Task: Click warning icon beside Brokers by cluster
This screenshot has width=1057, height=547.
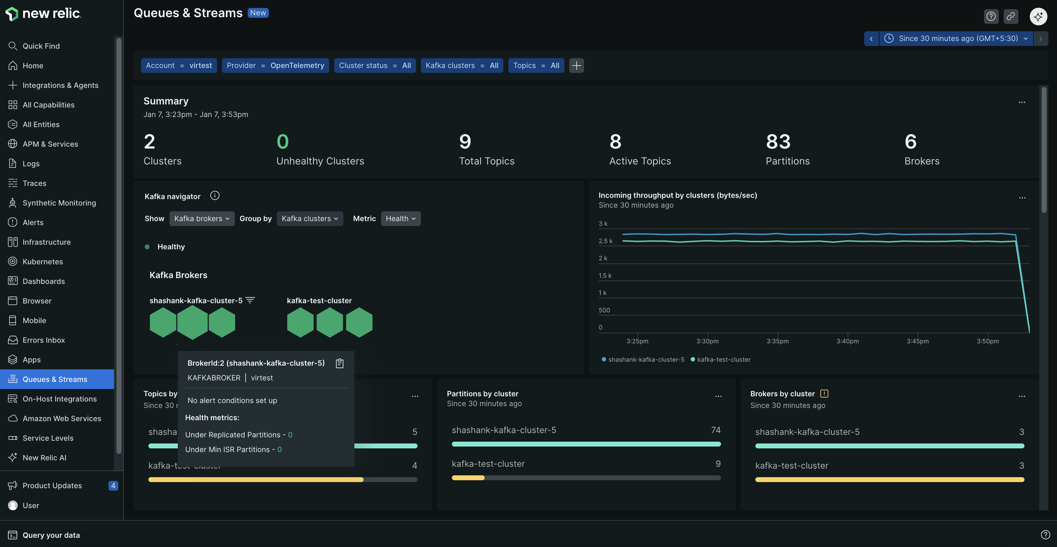Action: tap(824, 394)
